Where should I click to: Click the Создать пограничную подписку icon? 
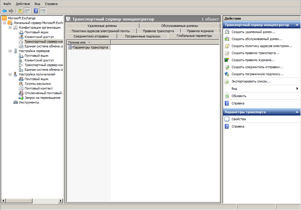click(227, 74)
